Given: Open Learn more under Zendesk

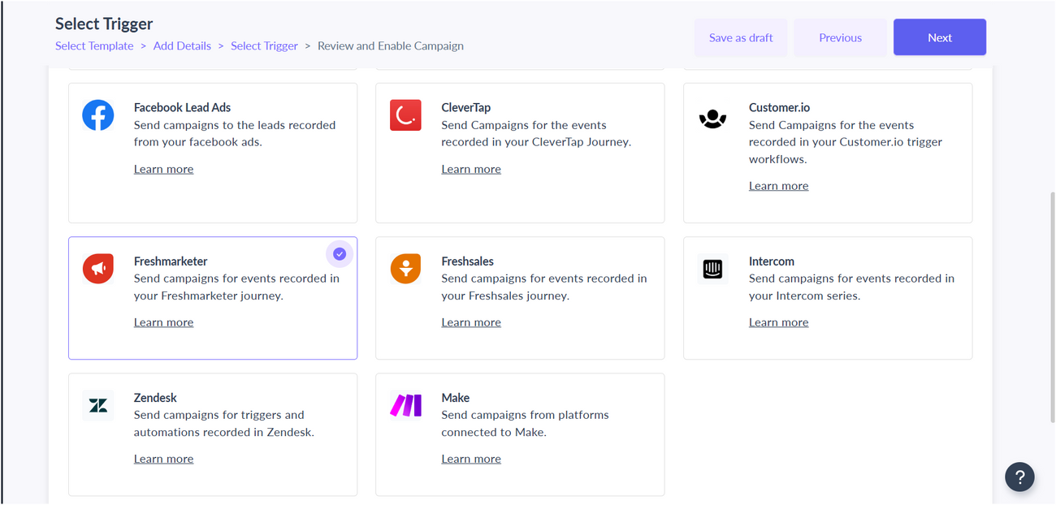Looking at the screenshot, I should coord(163,459).
